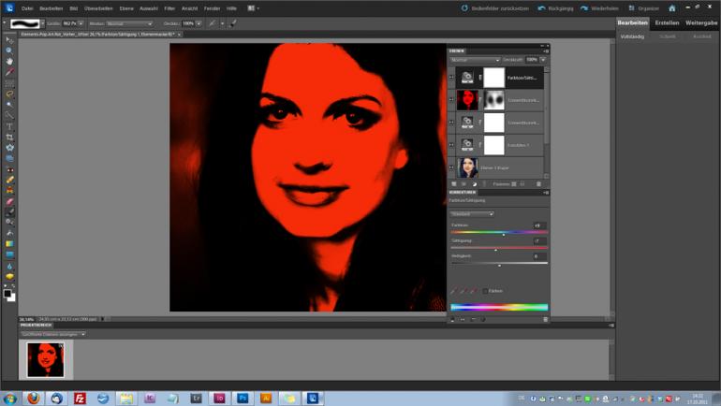The width and height of the screenshot is (721, 406).
Task: Select the Sponge tool
Action: [9, 277]
